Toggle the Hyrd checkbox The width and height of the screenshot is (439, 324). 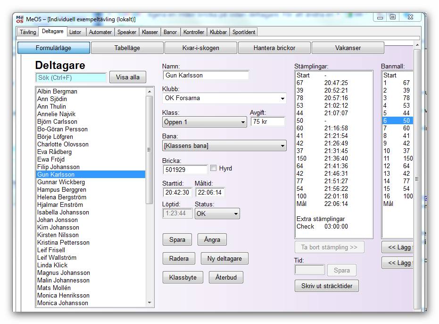pos(213,168)
